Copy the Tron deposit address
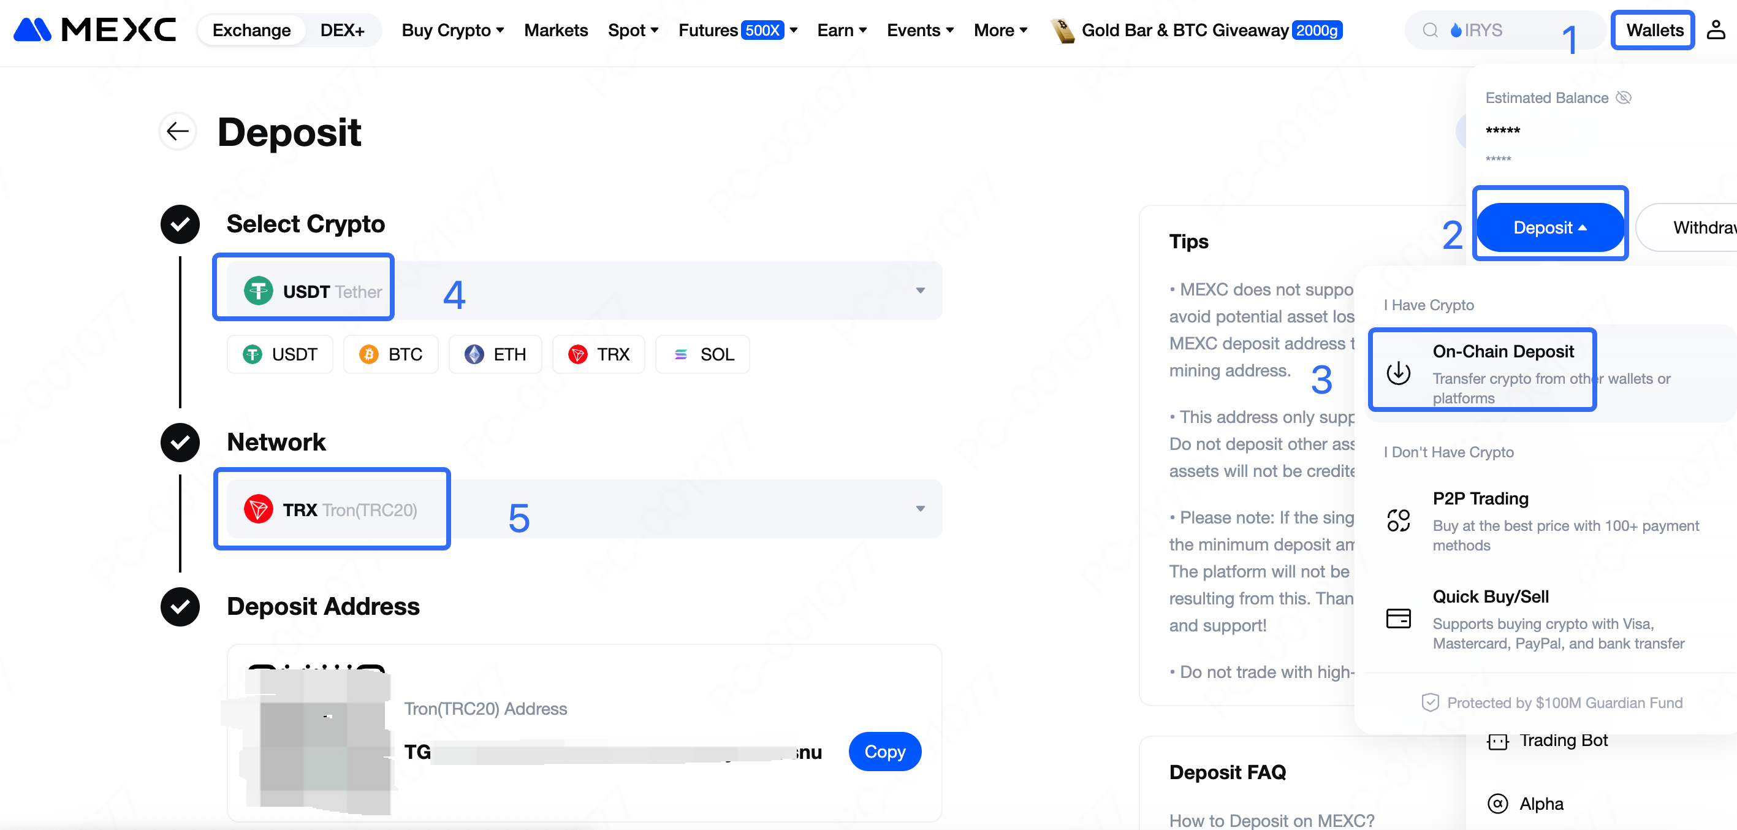Image resolution: width=1737 pixels, height=830 pixels. 884,751
